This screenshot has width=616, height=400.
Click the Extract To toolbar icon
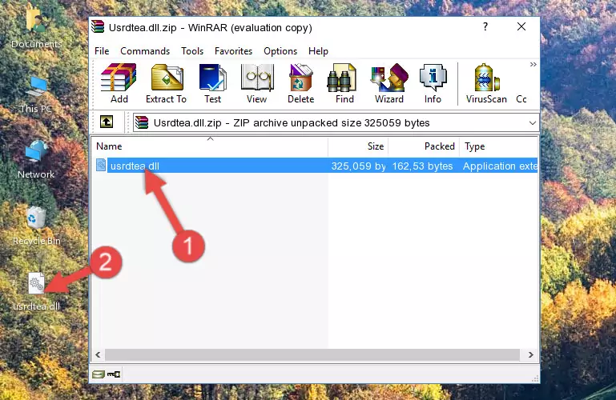166,83
